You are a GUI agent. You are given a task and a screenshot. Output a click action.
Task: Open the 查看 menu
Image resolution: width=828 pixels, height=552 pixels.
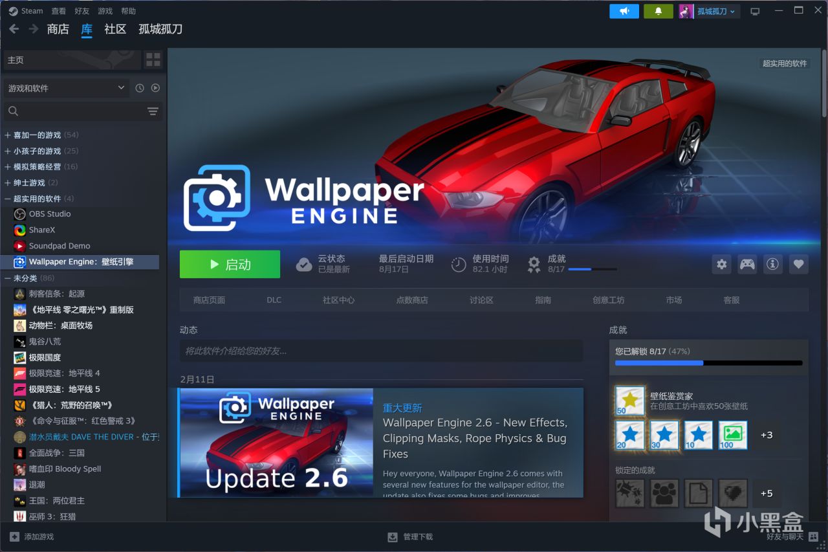(x=59, y=11)
